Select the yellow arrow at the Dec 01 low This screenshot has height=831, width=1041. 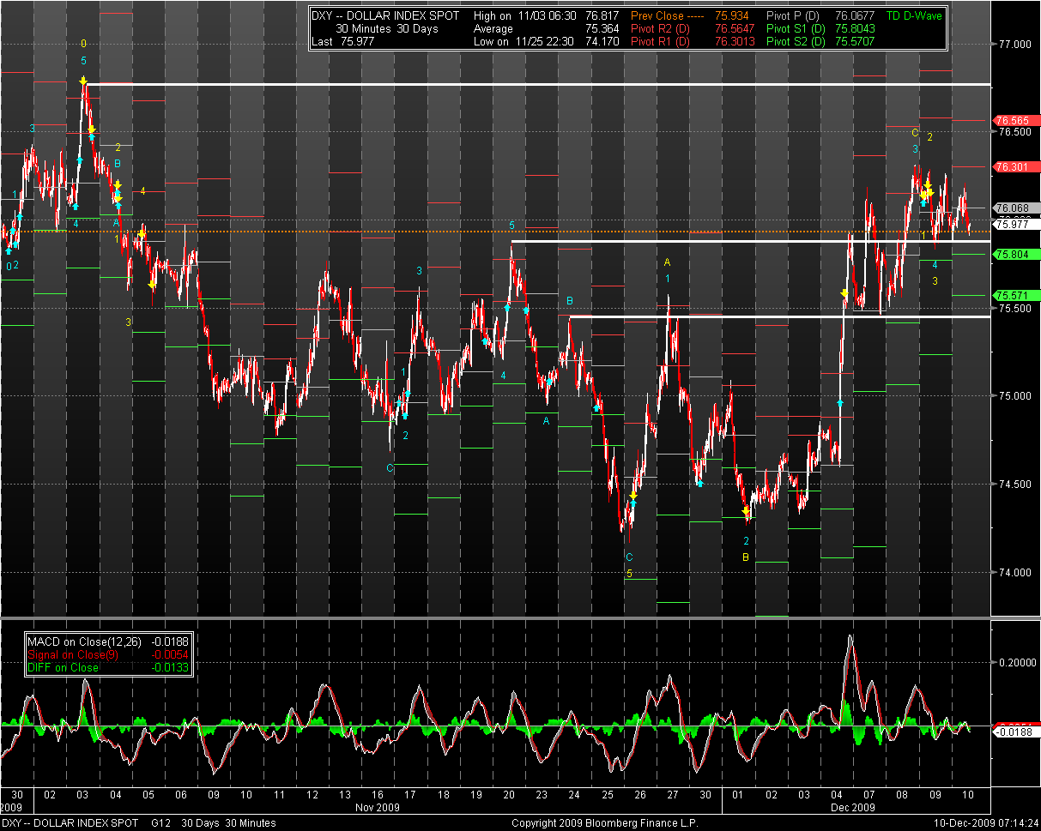[x=746, y=512]
